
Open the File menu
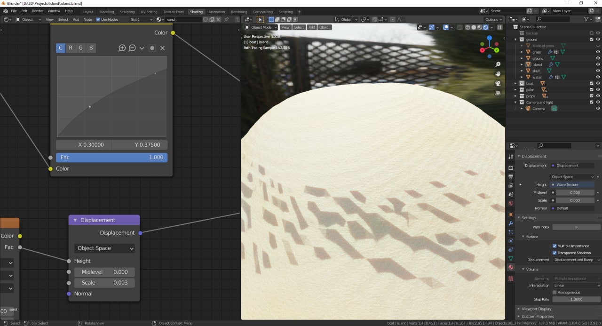tap(14, 11)
